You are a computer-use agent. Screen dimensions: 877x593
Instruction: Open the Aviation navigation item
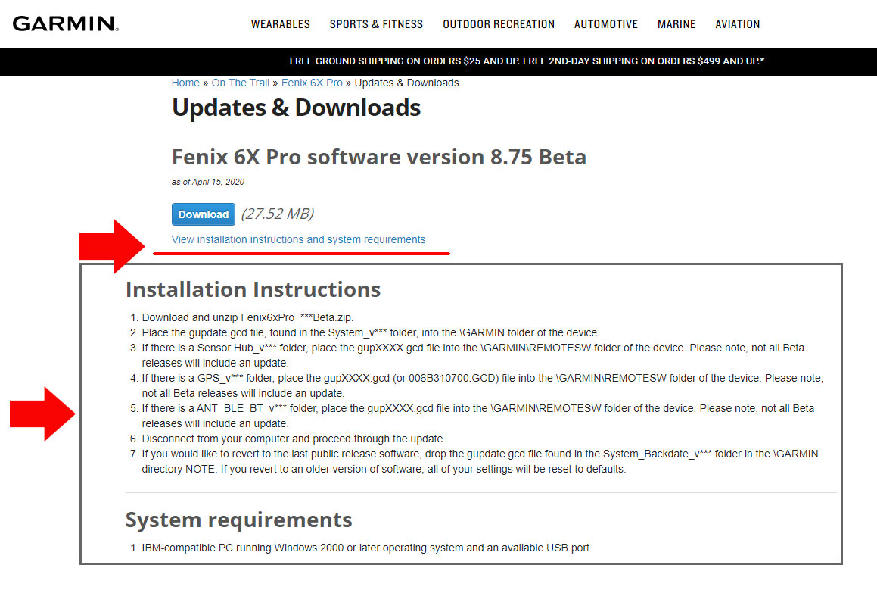click(737, 24)
